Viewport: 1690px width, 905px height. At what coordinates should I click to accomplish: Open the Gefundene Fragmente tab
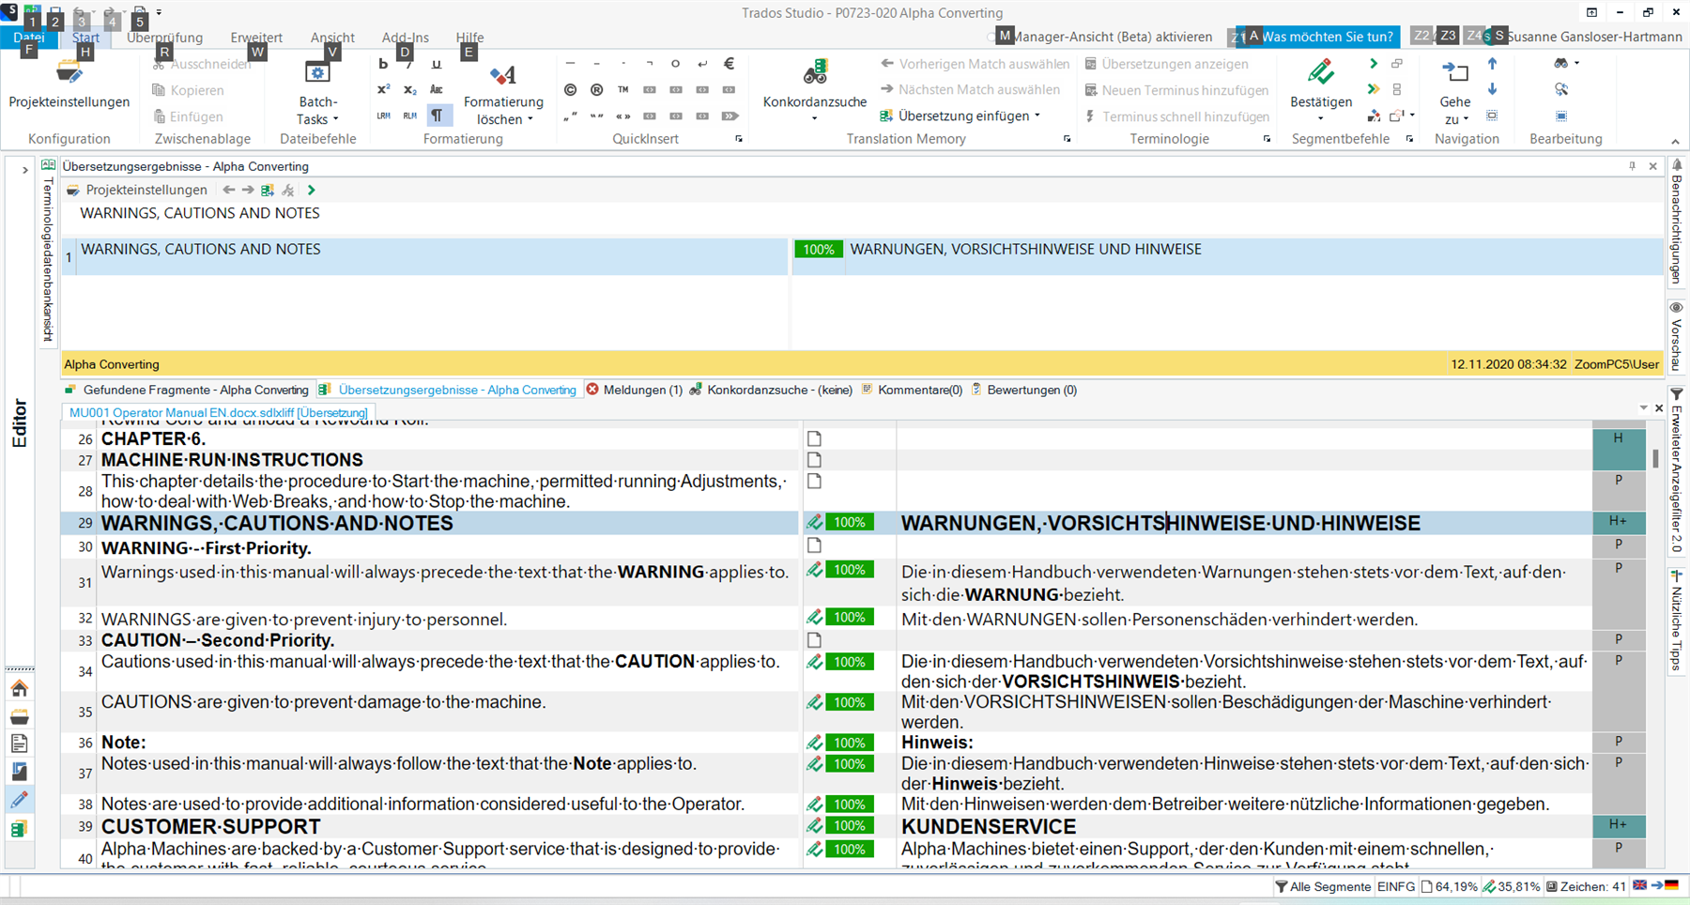click(x=187, y=390)
